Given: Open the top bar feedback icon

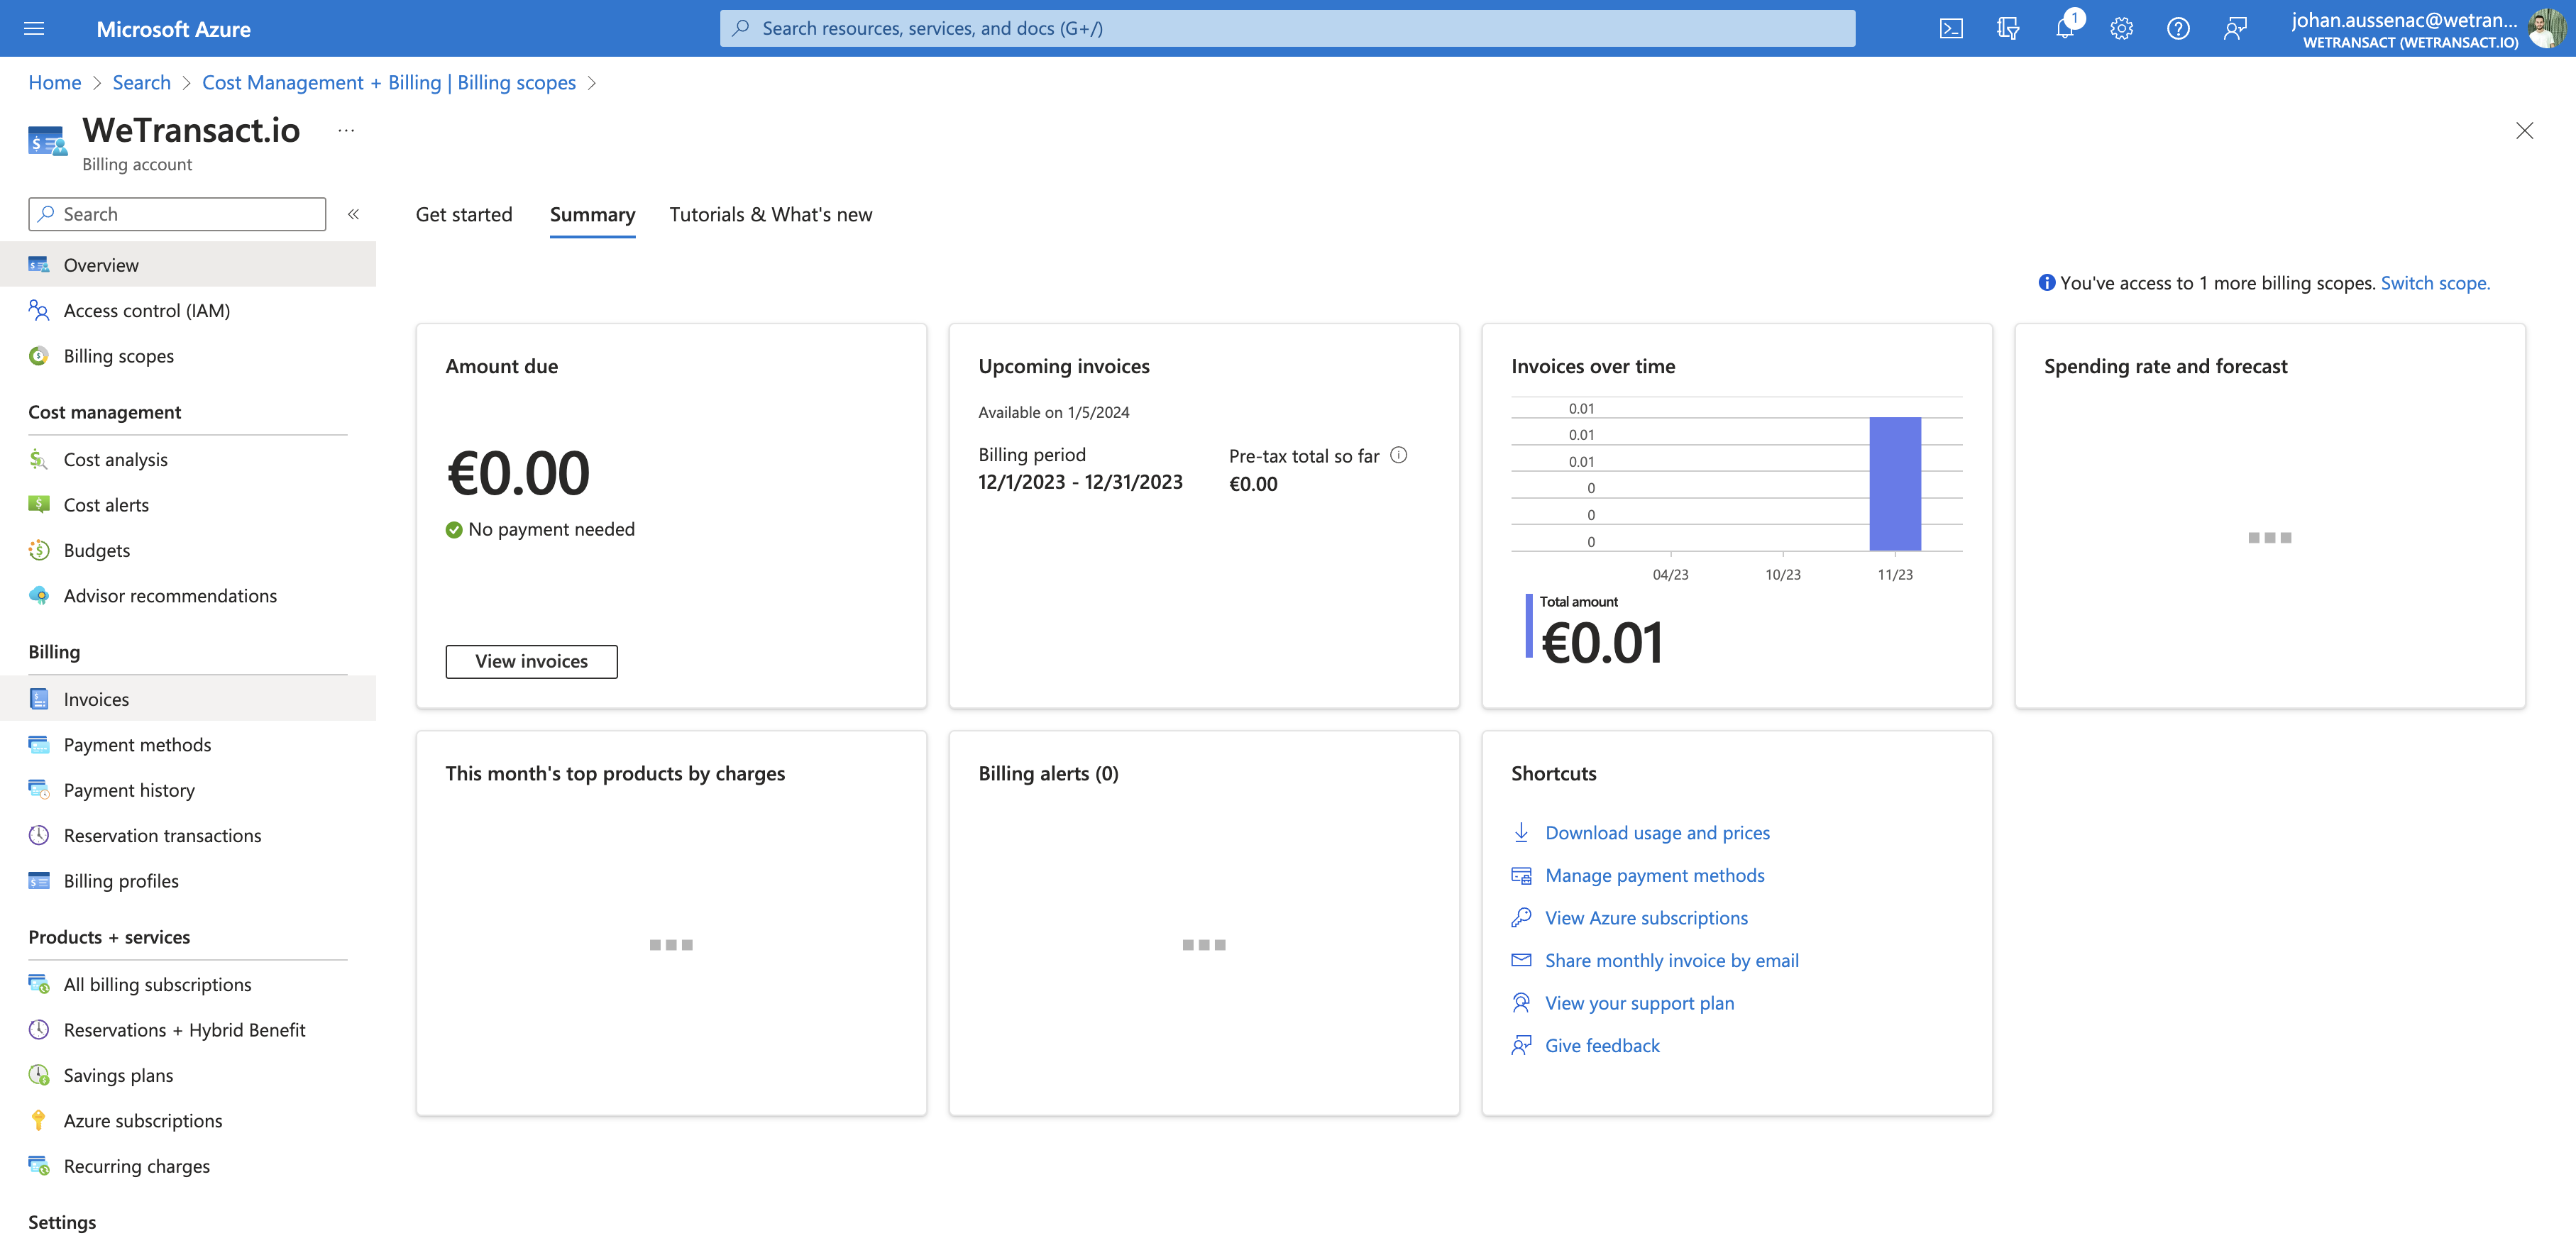Looking at the screenshot, I should [x=2235, y=28].
